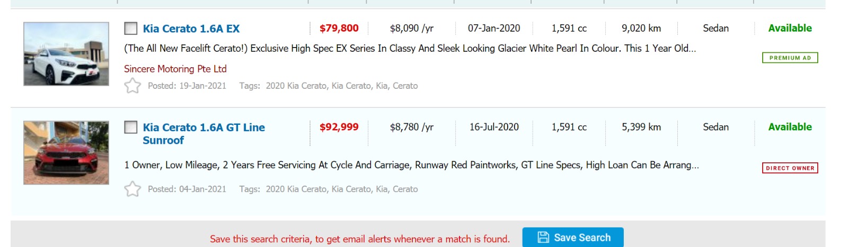848x247 pixels.
Task: View the red Kia Cerato photo thumbnail
Action: pyautogui.click(x=66, y=153)
